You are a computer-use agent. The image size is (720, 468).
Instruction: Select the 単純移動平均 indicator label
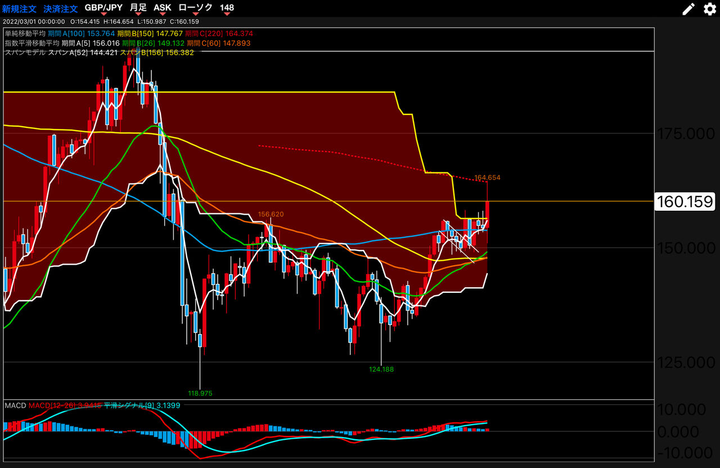pos(25,34)
